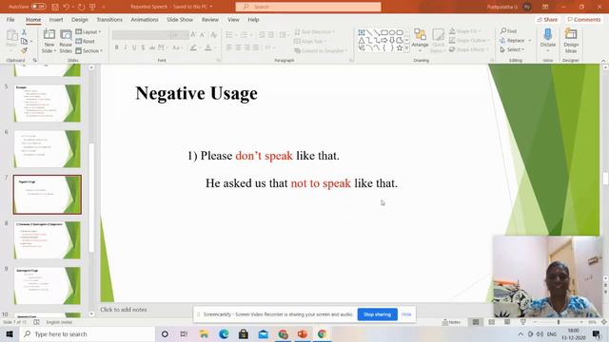This screenshot has height=342, width=609.
Task: Toggle the Notes pane in status bar
Action: [x=451, y=322]
